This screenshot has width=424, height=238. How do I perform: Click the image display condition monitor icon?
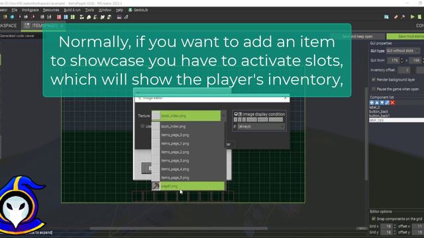pos(236,114)
